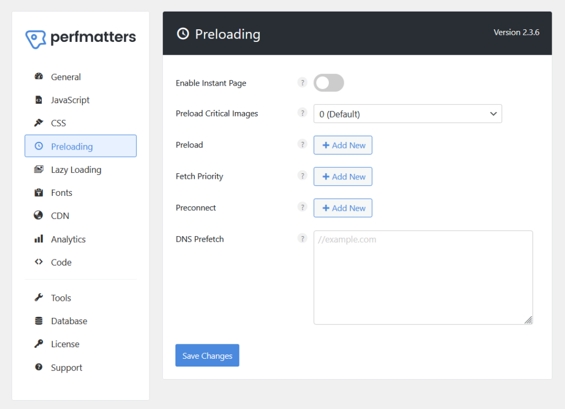The height and width of the screenshot is (409, 565).
Task: Click the Enable Instant Page label
Action: pyautogui.click(x=211, y=83)
